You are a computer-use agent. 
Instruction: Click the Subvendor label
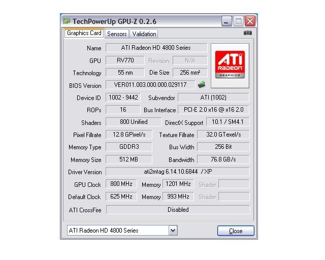pos(161,98)
